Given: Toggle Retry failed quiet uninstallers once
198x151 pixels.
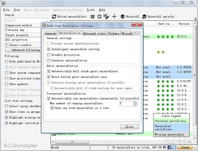Looking at the screenshot, I should click(49, 77).
